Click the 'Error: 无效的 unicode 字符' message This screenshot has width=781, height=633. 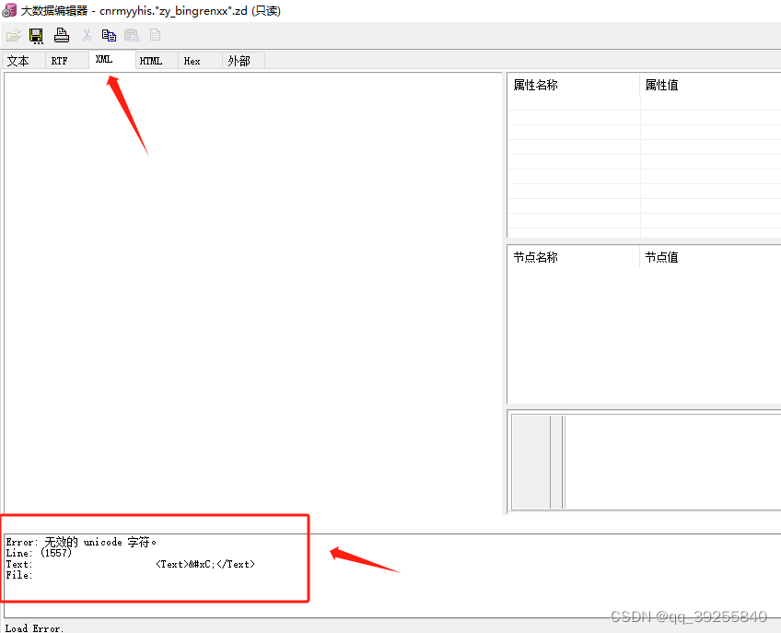pyautogui.click(x=81, y=542)
